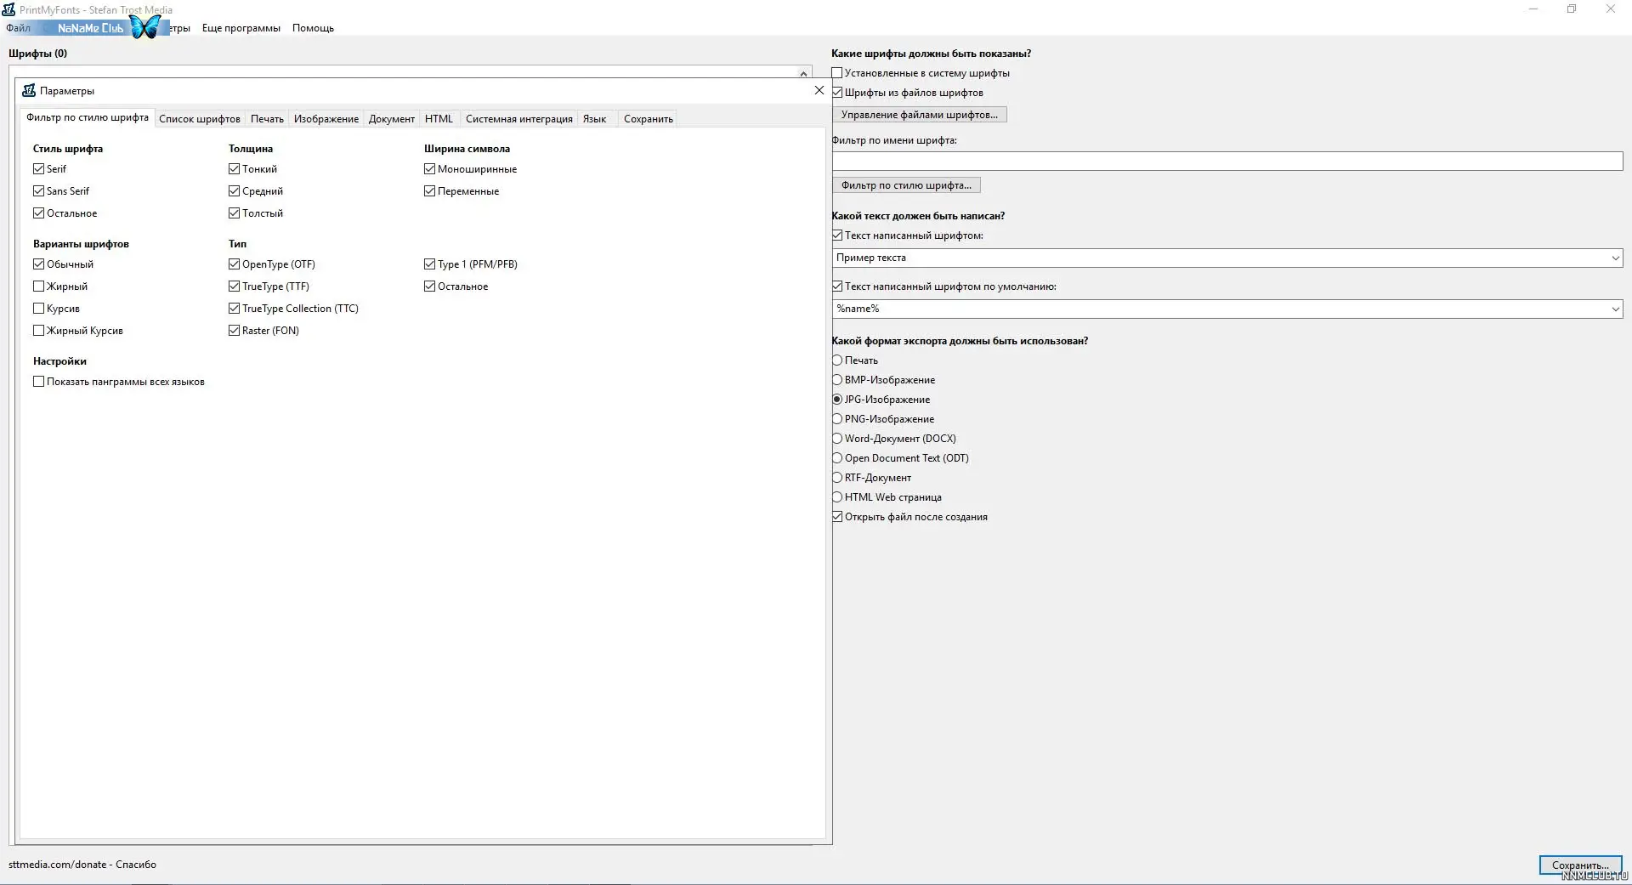Click the Управление файлами шрифтов button
1632x885 pixels.
coord(919,115)
